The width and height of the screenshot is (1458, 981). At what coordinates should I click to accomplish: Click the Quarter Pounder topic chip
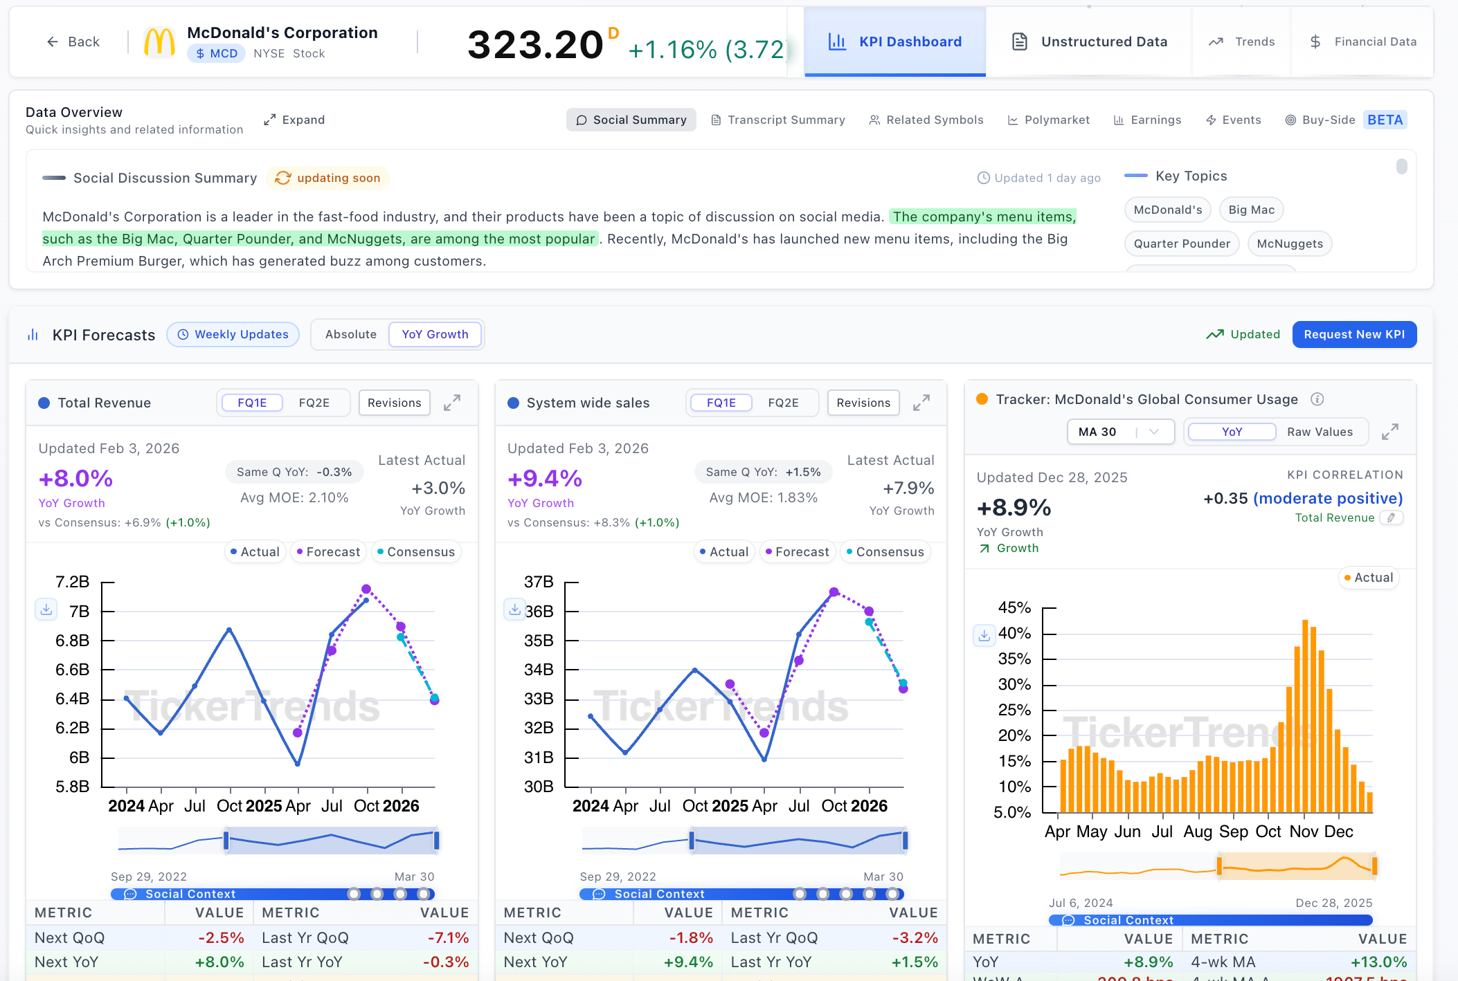tap(1181, 244)
